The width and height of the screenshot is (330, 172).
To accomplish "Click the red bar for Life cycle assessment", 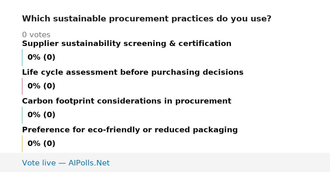I will [22, 86].
